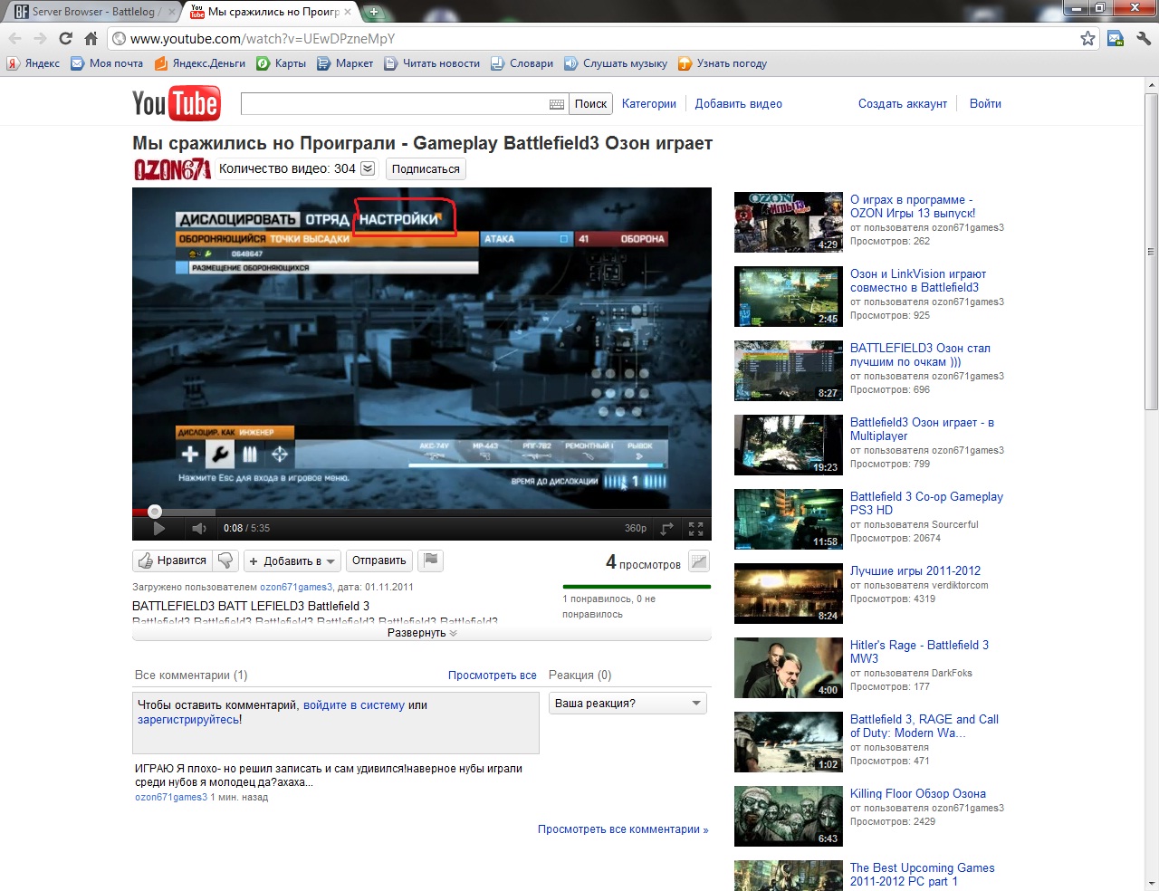Image resolution: width=1159 pixels, height=891 pixels.
Task: Open the Моя почта bookmark
Action: 108,63
